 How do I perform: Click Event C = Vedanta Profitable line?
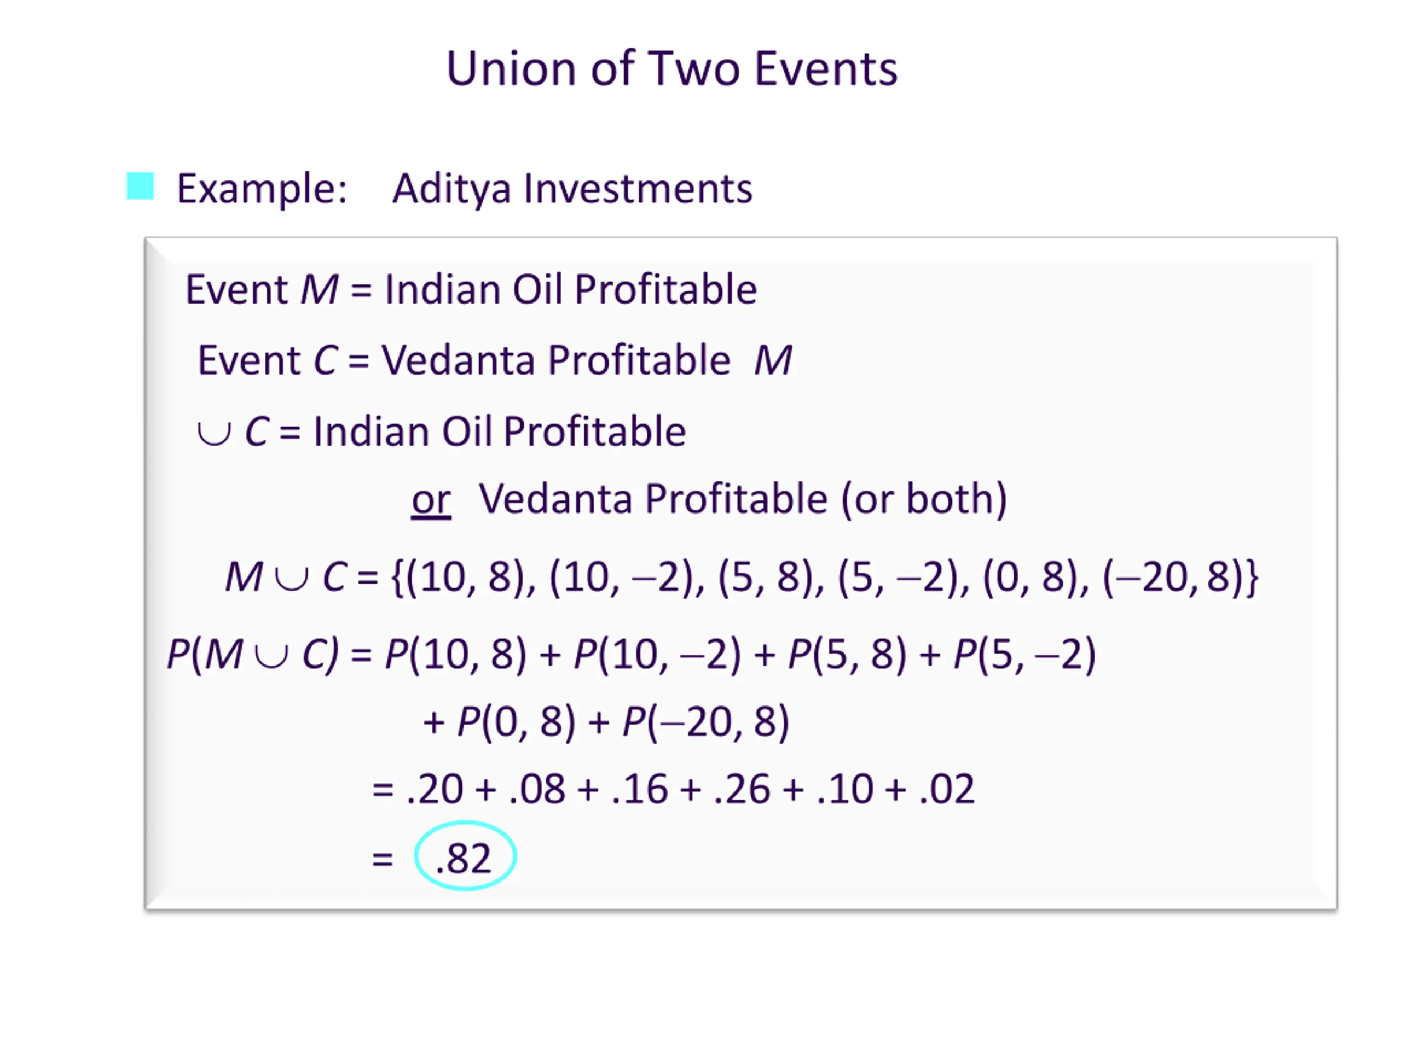click(464, 360)
